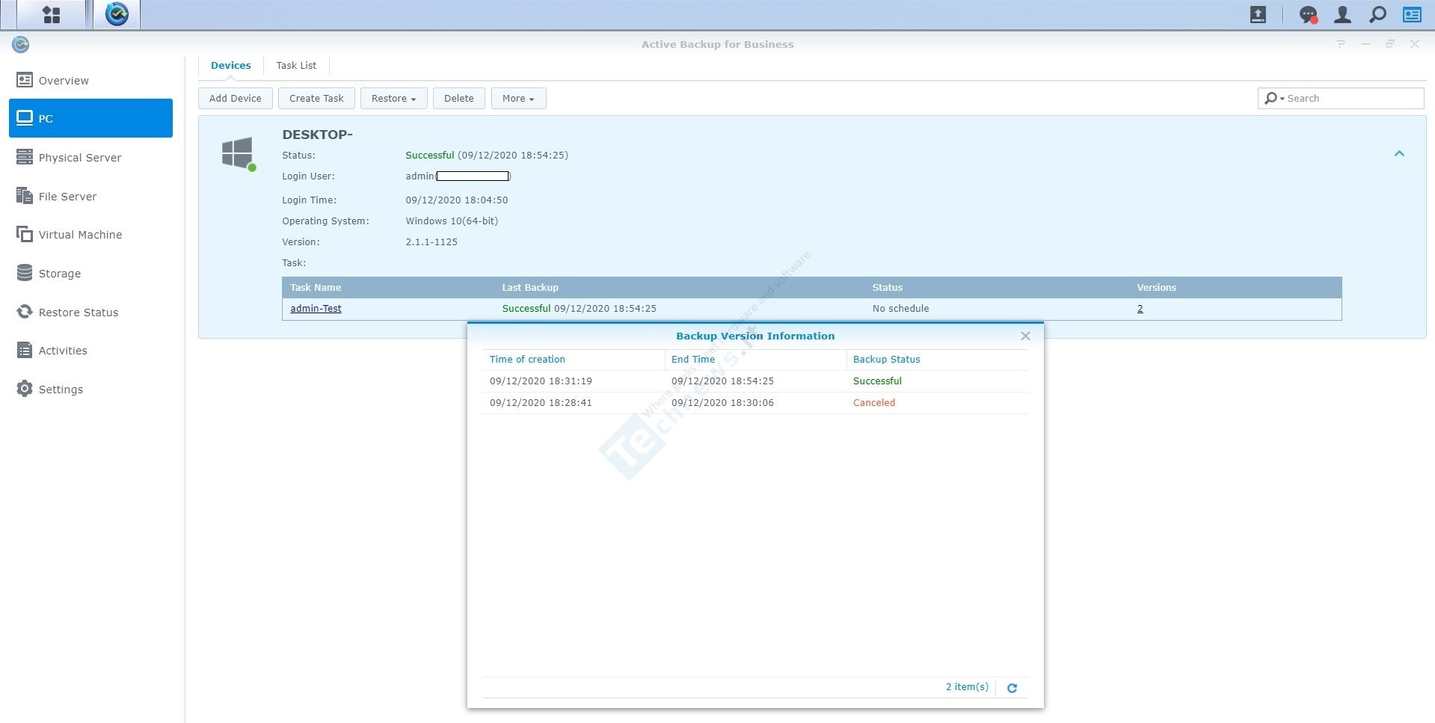Open Settings in the sidebar

click(90, 389)
